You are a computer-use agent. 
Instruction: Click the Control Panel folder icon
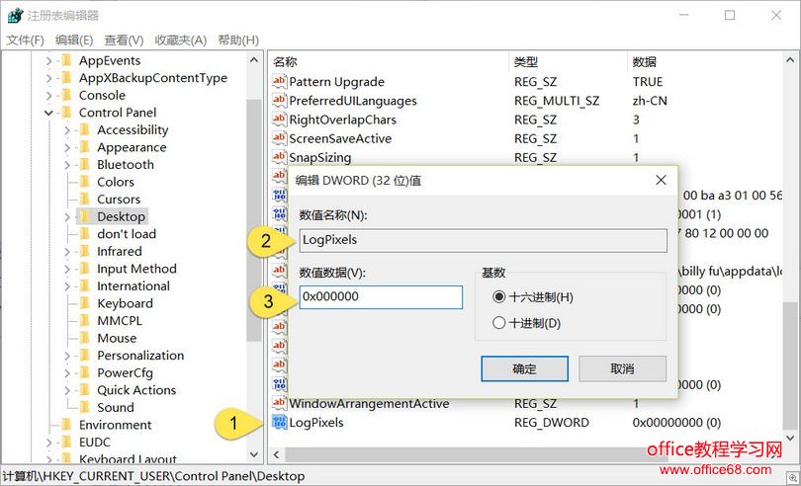point(66,113)
